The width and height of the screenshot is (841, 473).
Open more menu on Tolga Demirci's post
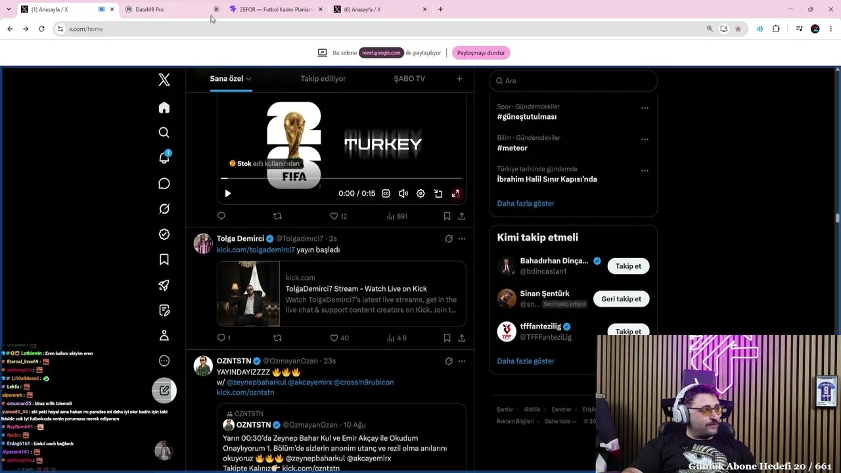click(x=462, y=239)
